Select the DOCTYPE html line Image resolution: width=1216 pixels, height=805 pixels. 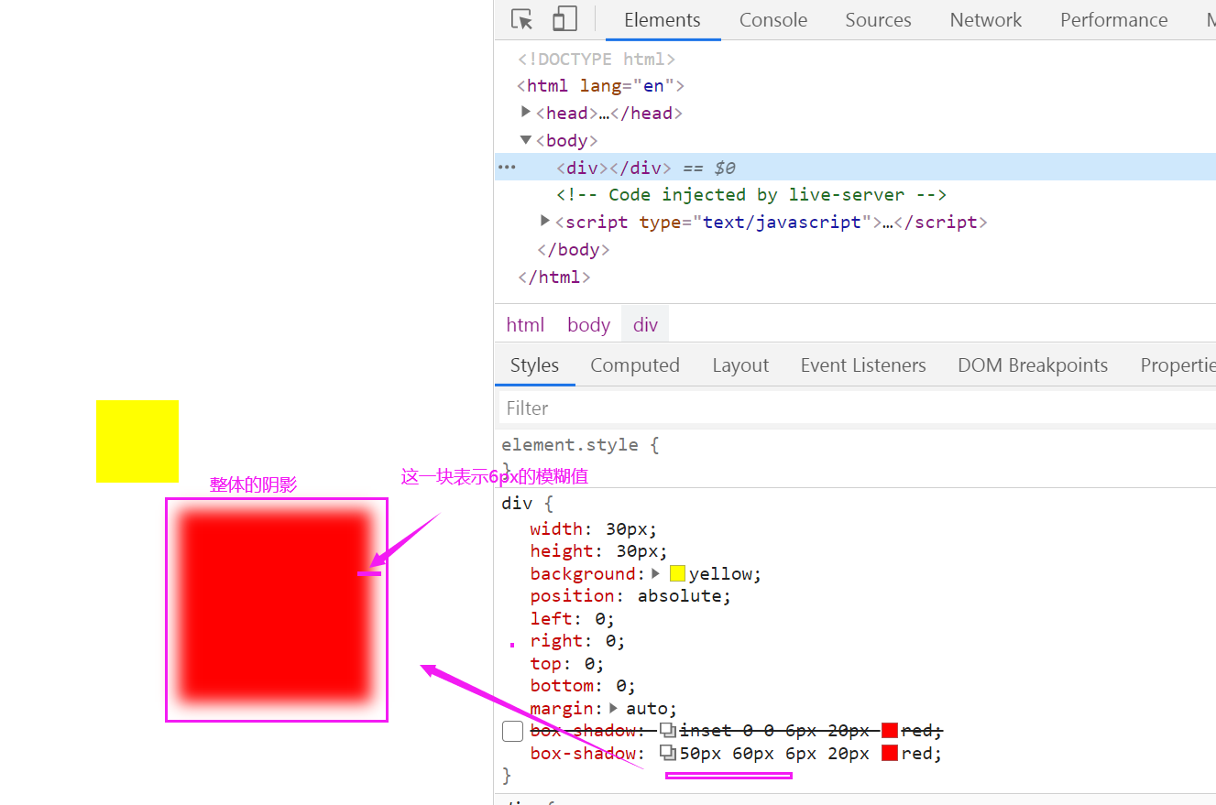(x=597, y=59)
